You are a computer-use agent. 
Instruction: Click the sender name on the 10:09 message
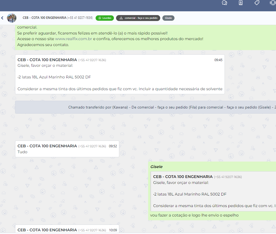click(47, 230)
